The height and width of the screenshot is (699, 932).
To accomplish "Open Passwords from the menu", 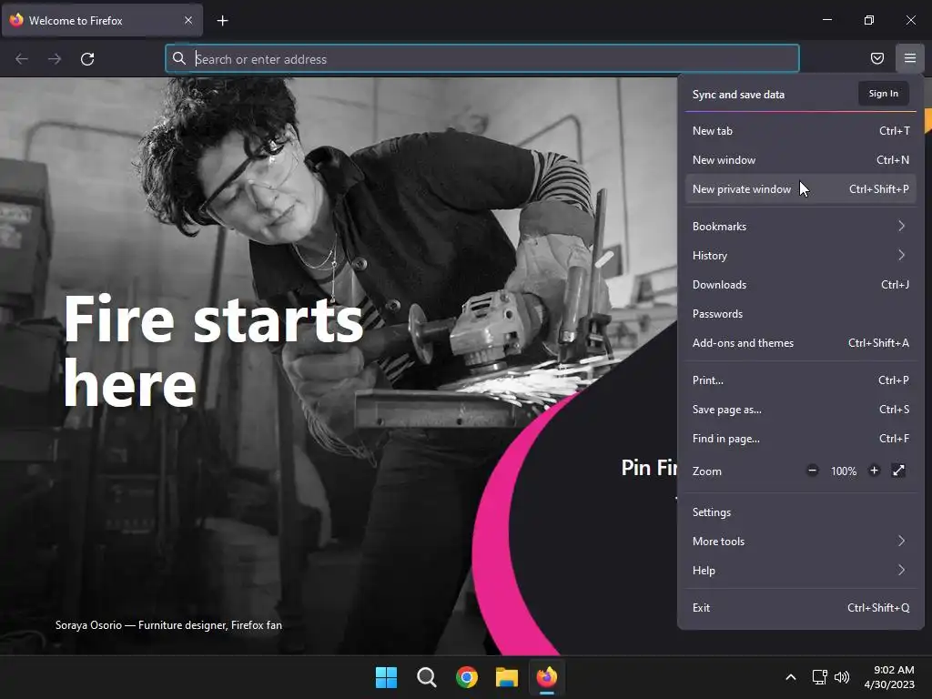I will coord(801,314).
